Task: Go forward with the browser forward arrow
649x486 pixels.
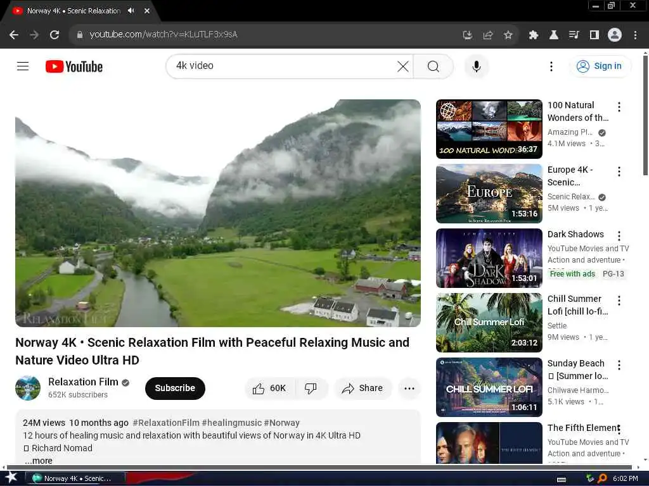Action: (34, 35)
